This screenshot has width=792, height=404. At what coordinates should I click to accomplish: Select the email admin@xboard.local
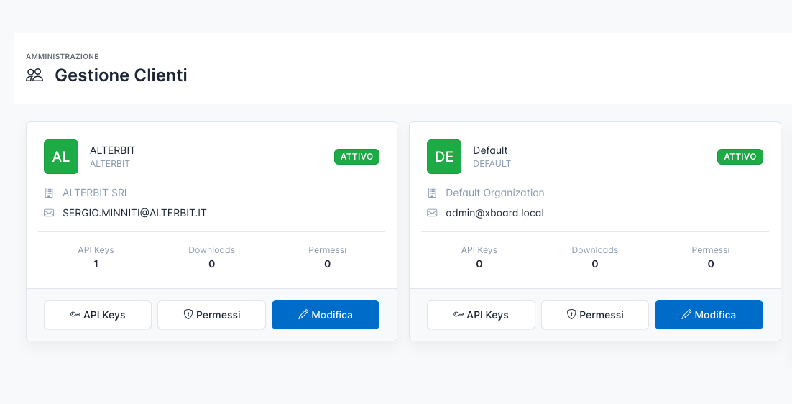point(494,213)
